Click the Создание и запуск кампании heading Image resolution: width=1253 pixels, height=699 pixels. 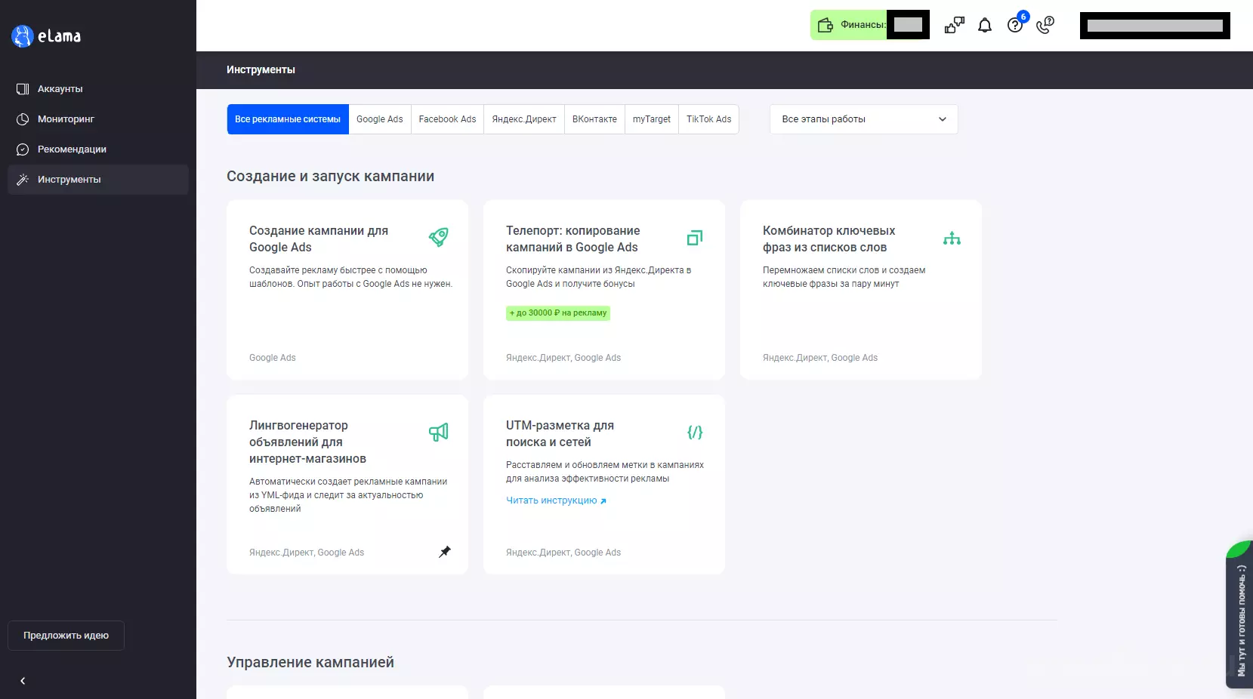[x=330, y=176]
